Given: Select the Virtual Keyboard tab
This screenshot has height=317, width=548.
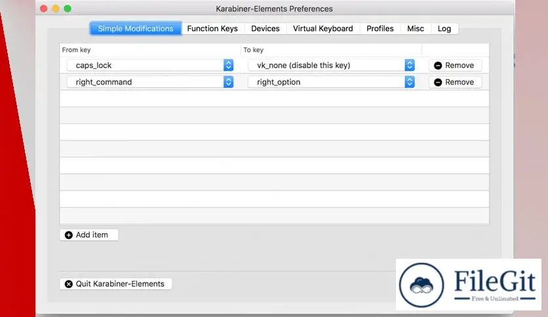Looking at the screenshot, I should coord(323,29).
